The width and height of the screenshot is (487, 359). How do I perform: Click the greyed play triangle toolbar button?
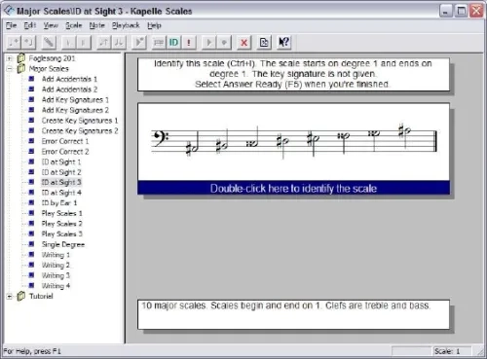point(208,42)
